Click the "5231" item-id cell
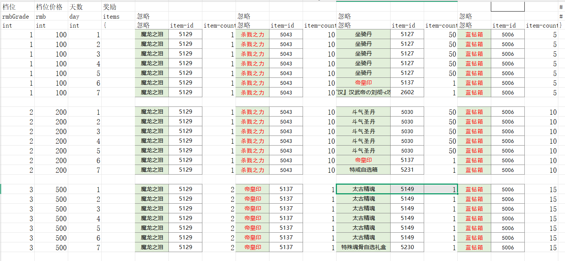 coord(407,170)
